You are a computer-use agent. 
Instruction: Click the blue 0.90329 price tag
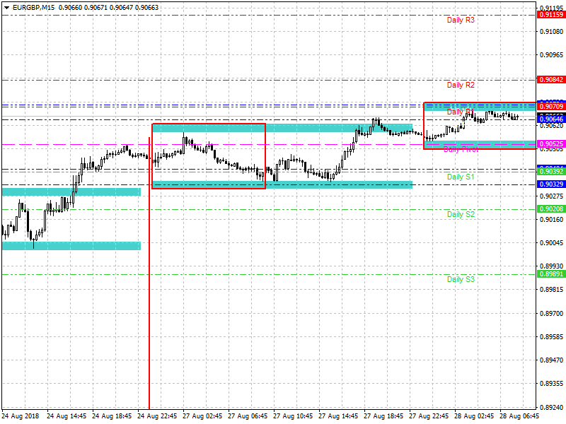[x=550, y=184]
